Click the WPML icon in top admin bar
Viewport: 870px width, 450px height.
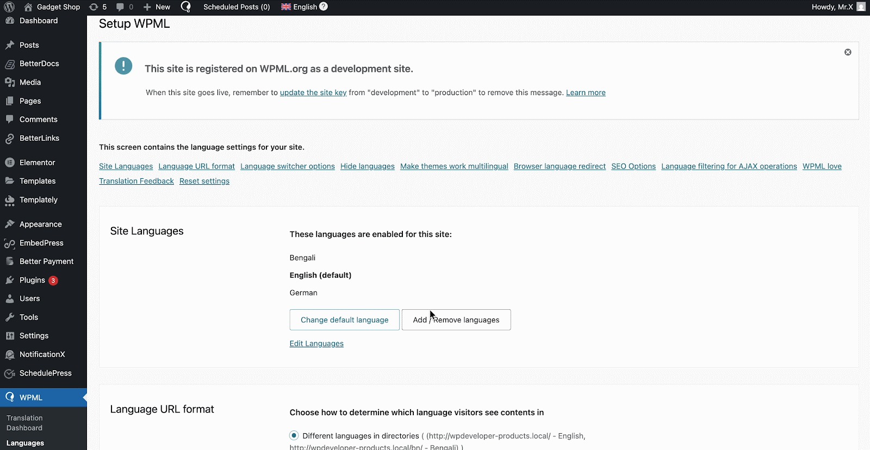[186, 7]
